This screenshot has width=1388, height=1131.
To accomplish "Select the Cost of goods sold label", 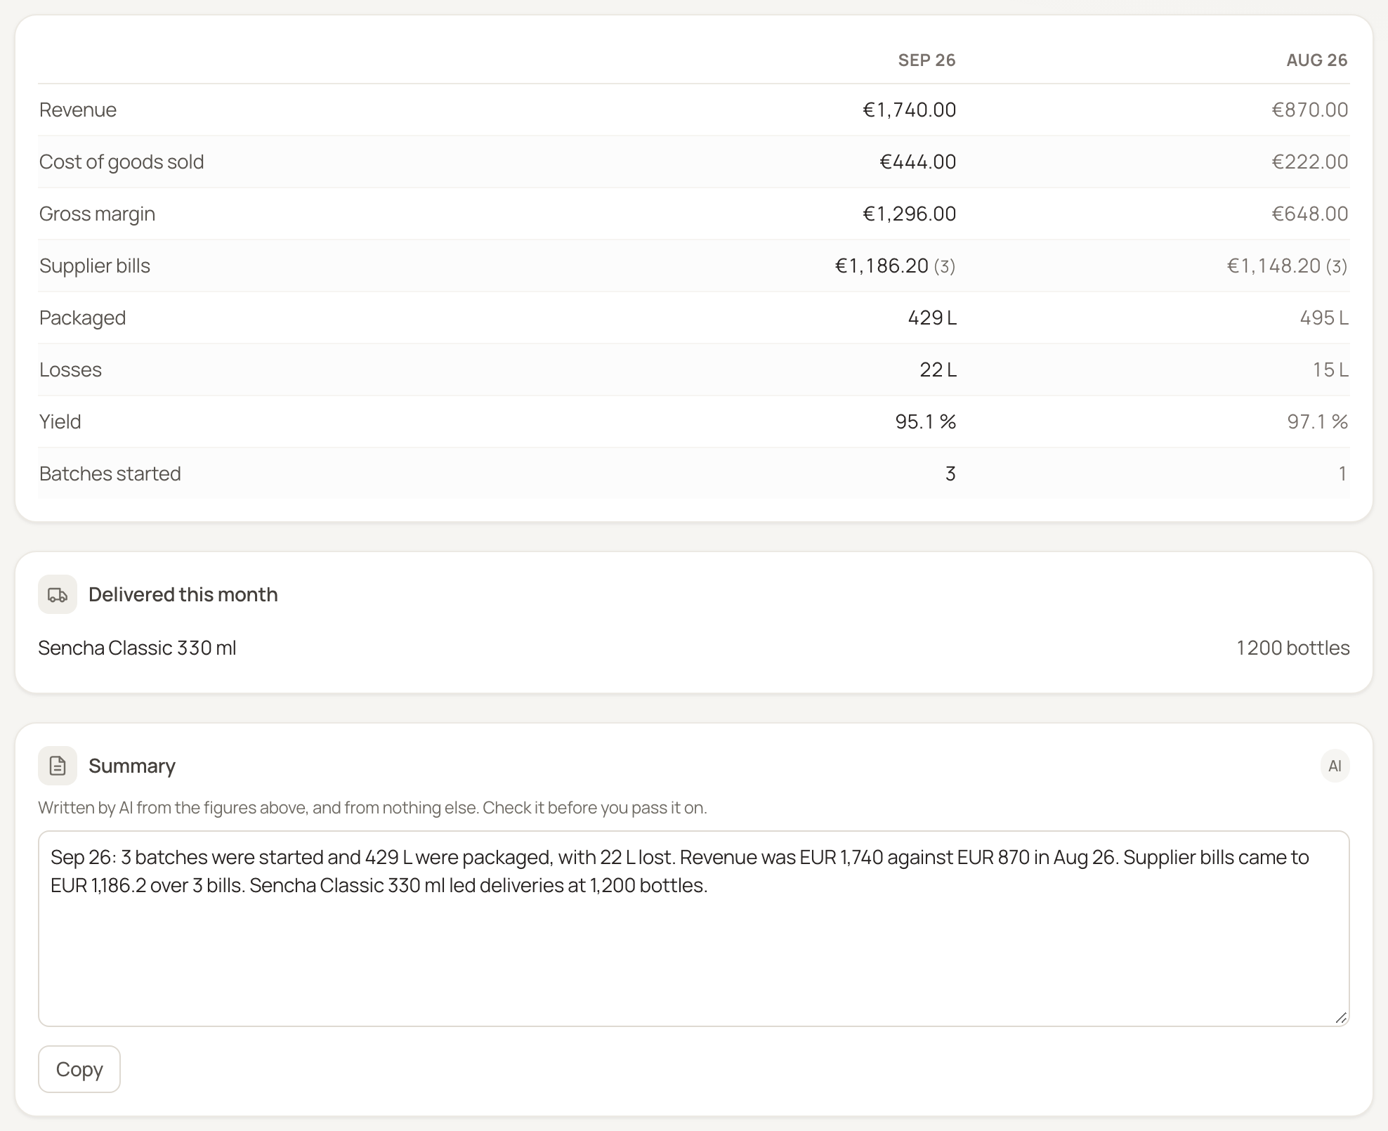I will pos(122,162).
